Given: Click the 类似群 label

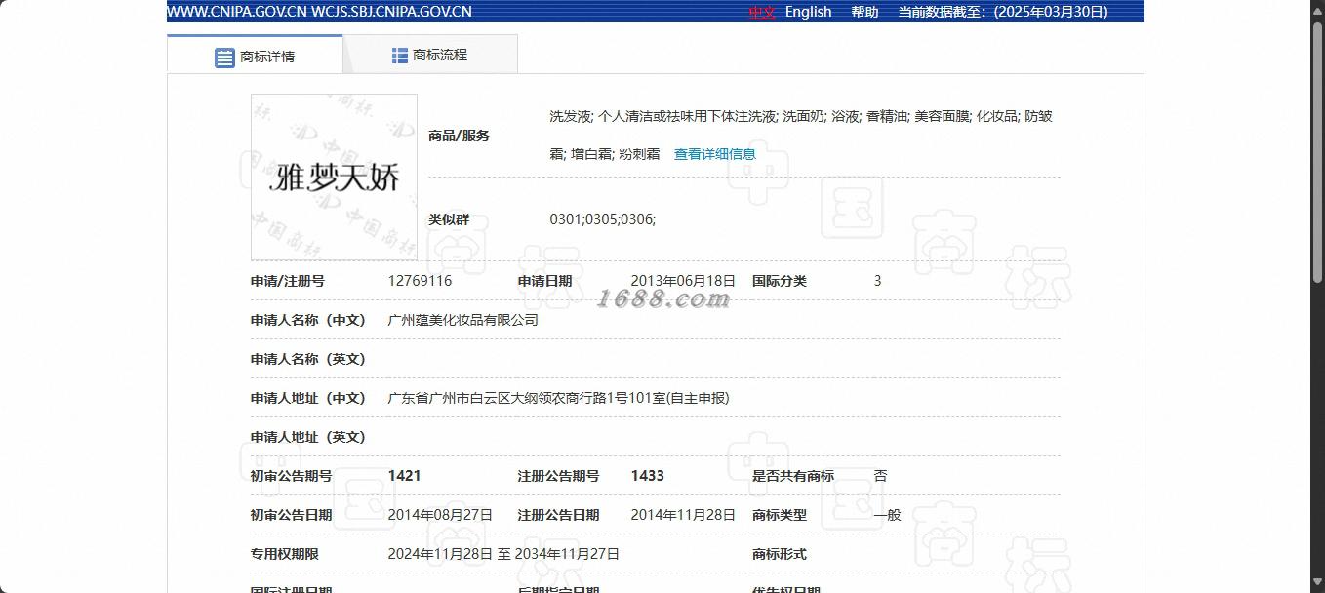Looking at the screenshot, I should click(x=449, y=219).
